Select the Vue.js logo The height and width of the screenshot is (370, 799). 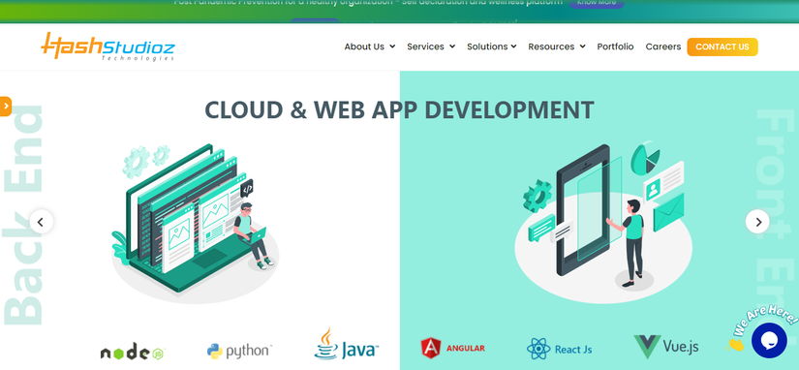[x=666, y=347]
